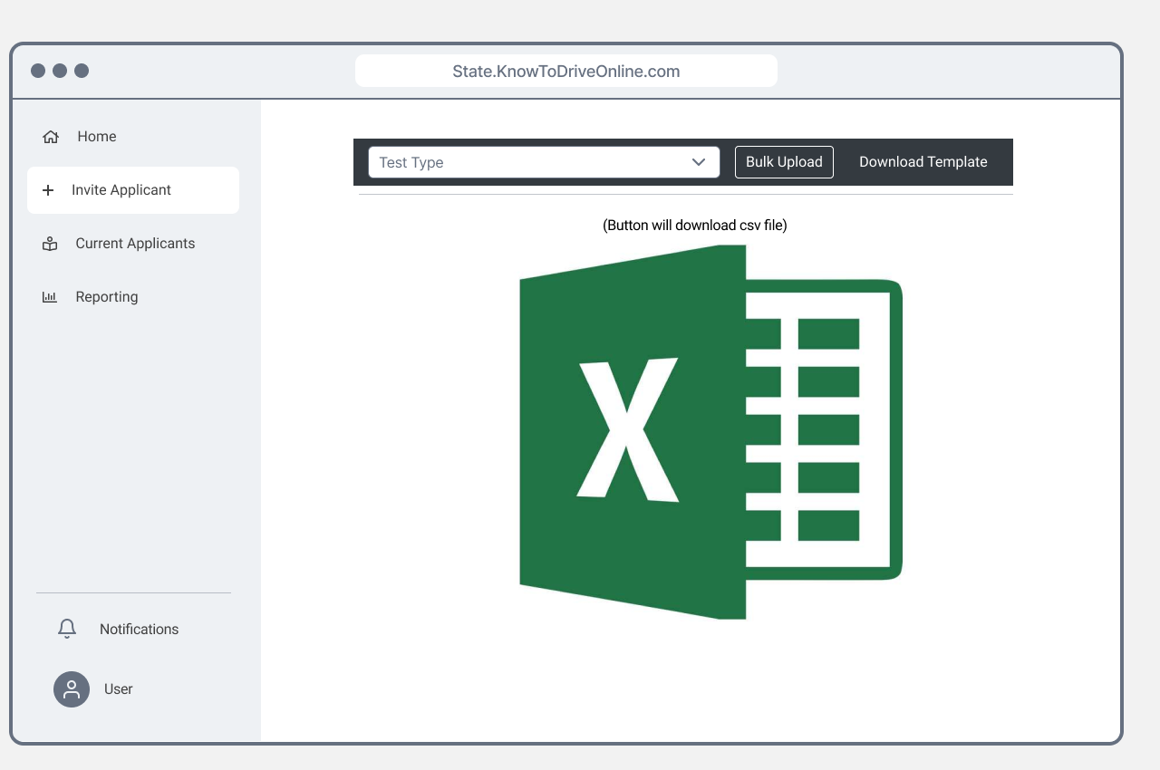The image size is (1160, 770).
Task: Click the State.KnowToDriveOnline.com address bar
Action: coord(566,71)
